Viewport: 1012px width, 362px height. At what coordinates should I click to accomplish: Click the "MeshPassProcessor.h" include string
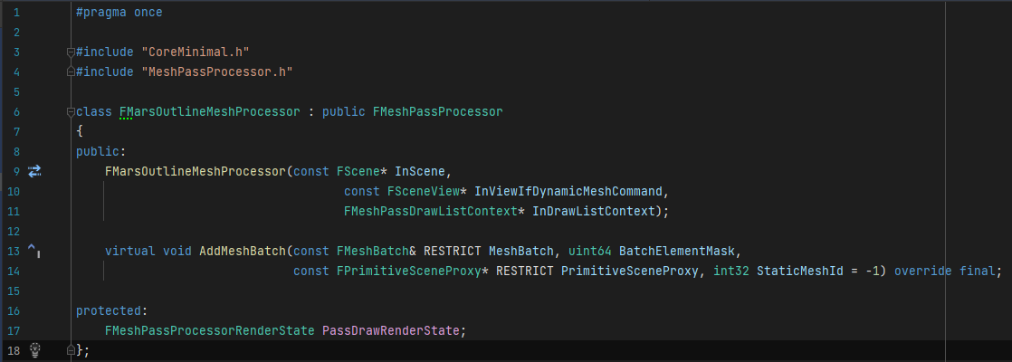click(215, 71)
